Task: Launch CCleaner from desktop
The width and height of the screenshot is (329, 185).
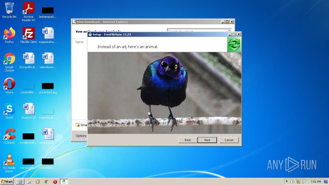Action: coord(9,136)
